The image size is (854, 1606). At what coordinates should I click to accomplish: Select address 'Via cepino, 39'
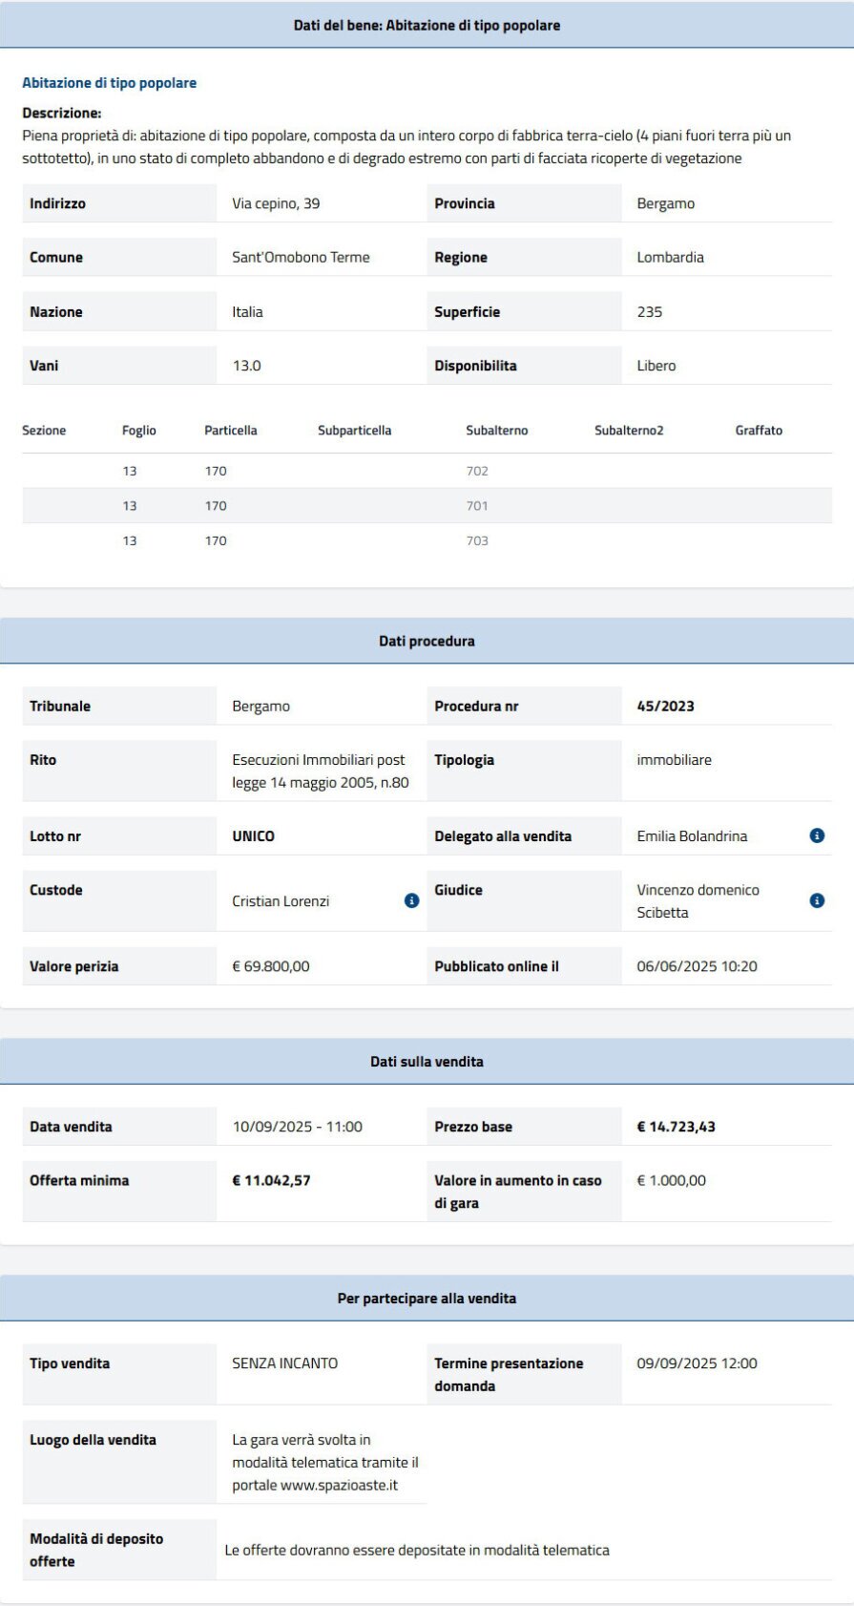pos(276,203)
